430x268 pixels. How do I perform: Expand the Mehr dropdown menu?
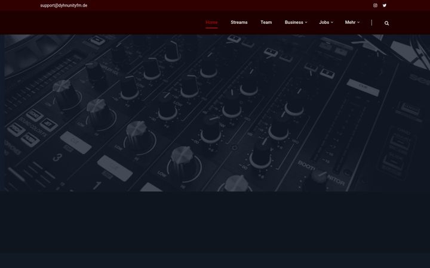click(352, 23)
